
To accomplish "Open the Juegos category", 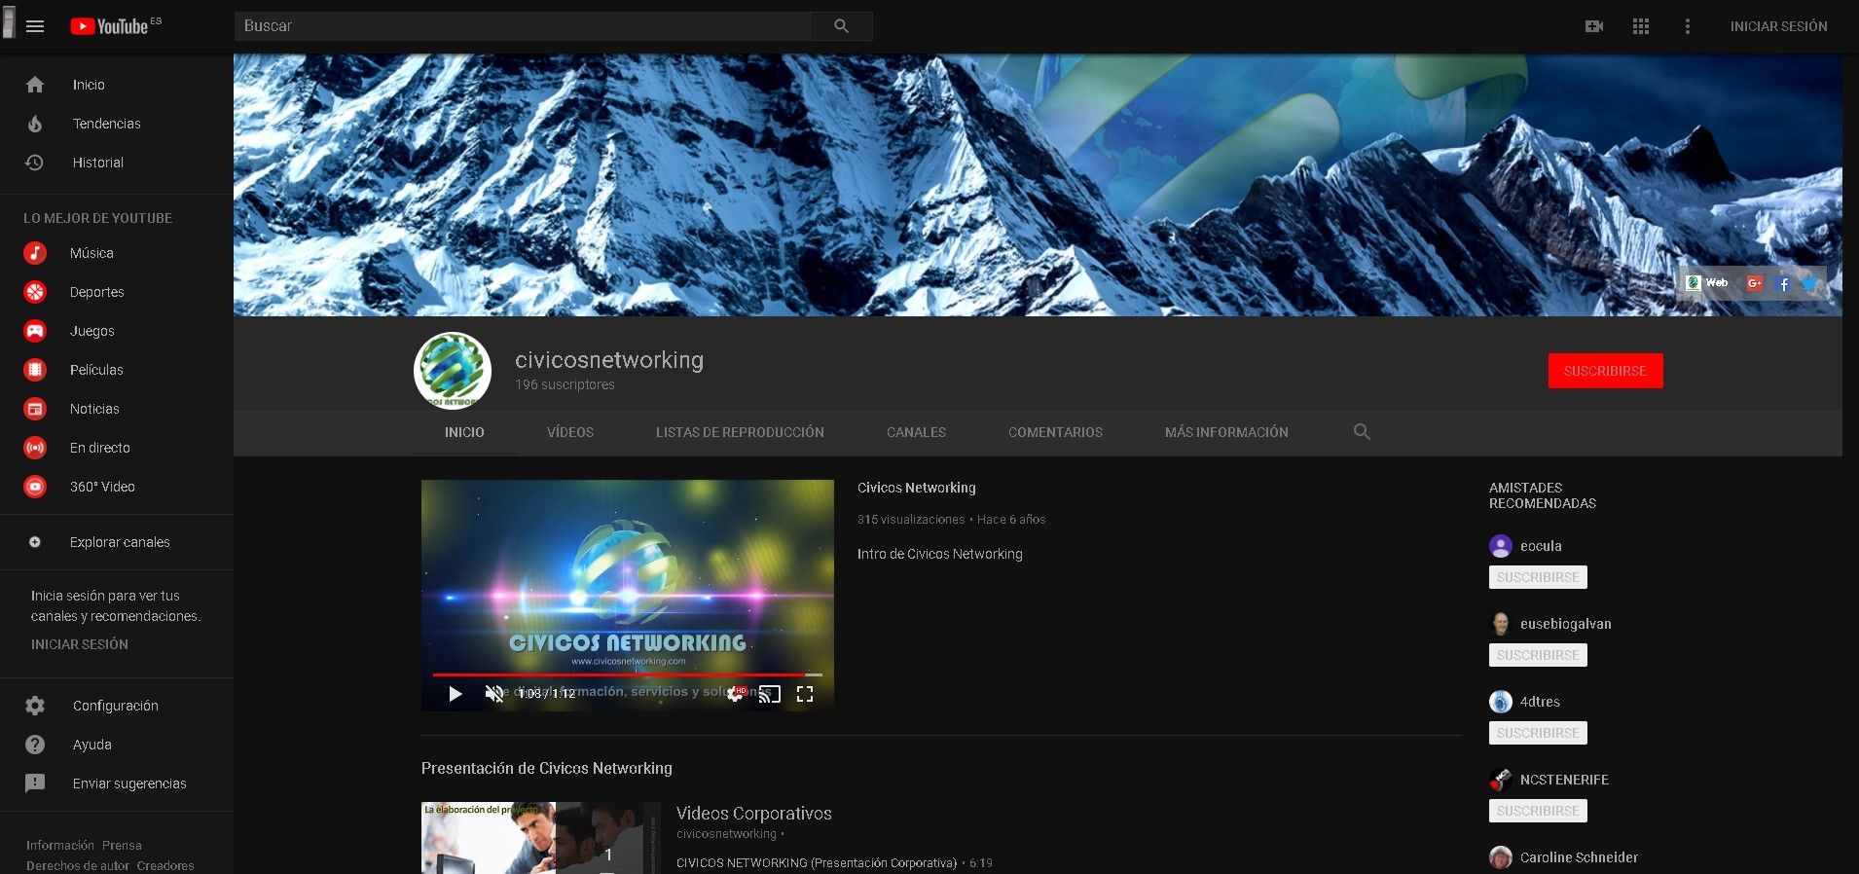I will click(117, 331).
